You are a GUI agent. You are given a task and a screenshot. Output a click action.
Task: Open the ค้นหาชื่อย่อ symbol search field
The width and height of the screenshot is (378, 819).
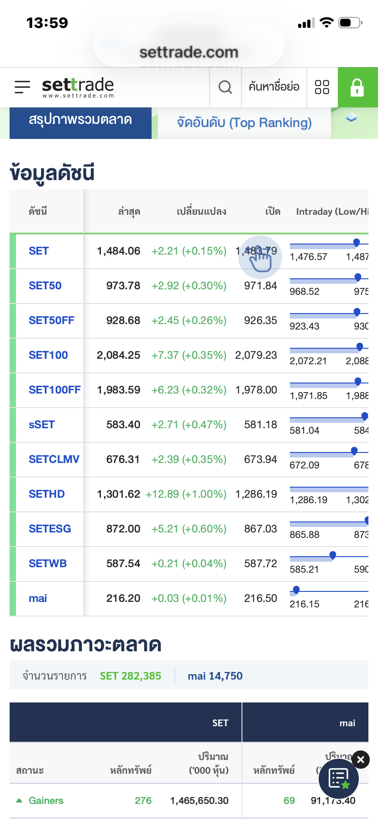(x=274, y=87)
